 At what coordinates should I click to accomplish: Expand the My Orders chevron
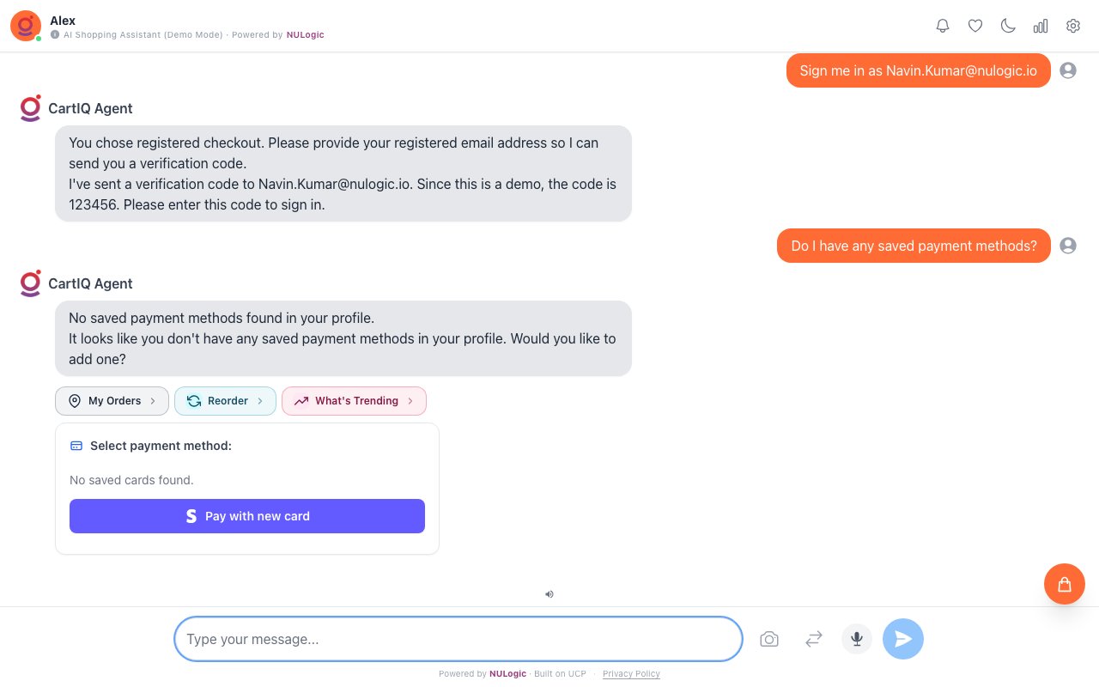tap(153, 400)
